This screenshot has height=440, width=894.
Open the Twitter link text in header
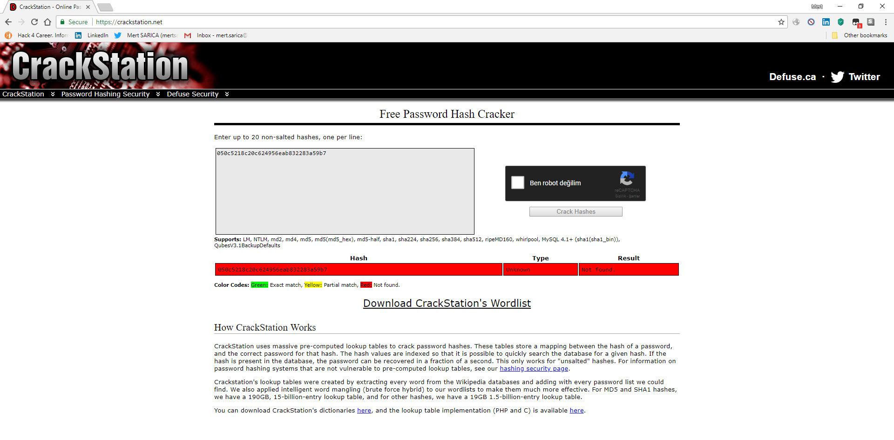point(864,77)
